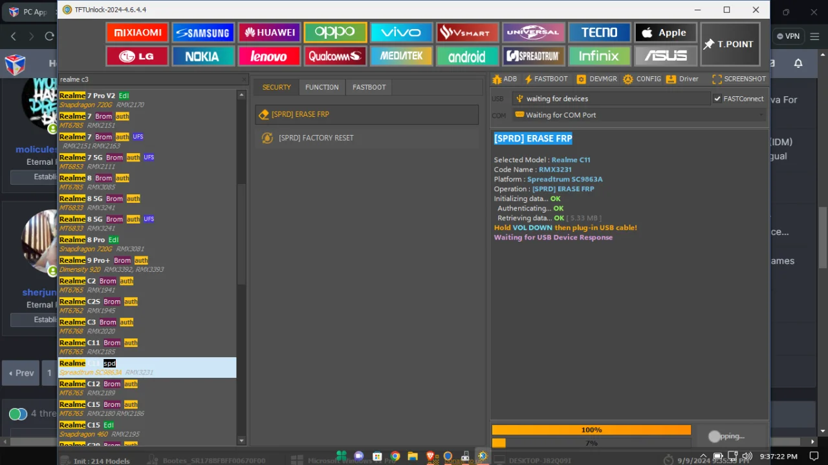The height and width of the screenshot is (465, 828).
Task: Expand the COM Port dropdown
Action: pos(639,115)
